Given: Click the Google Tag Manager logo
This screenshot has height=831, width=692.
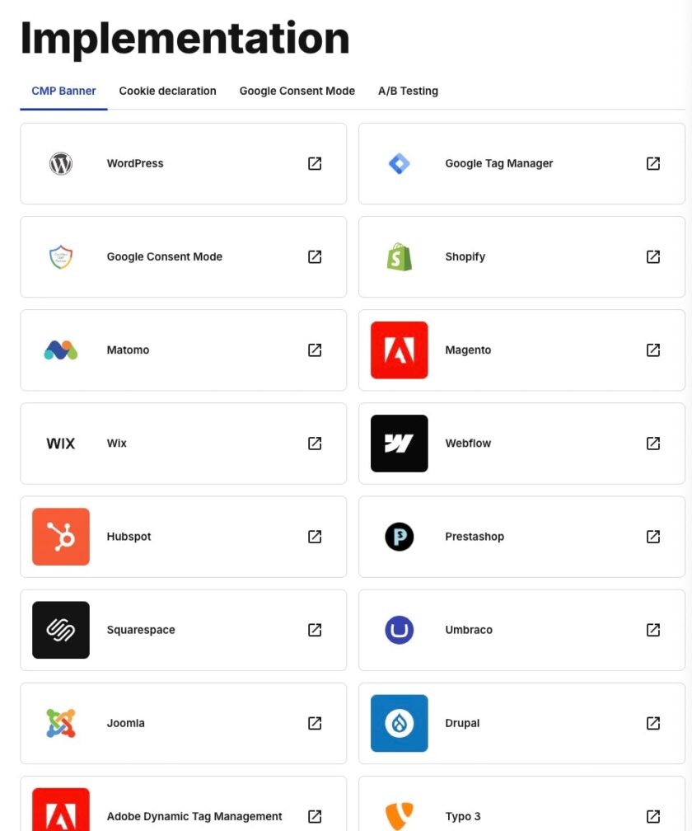Looking at the screenshot, I should (399, 163).
